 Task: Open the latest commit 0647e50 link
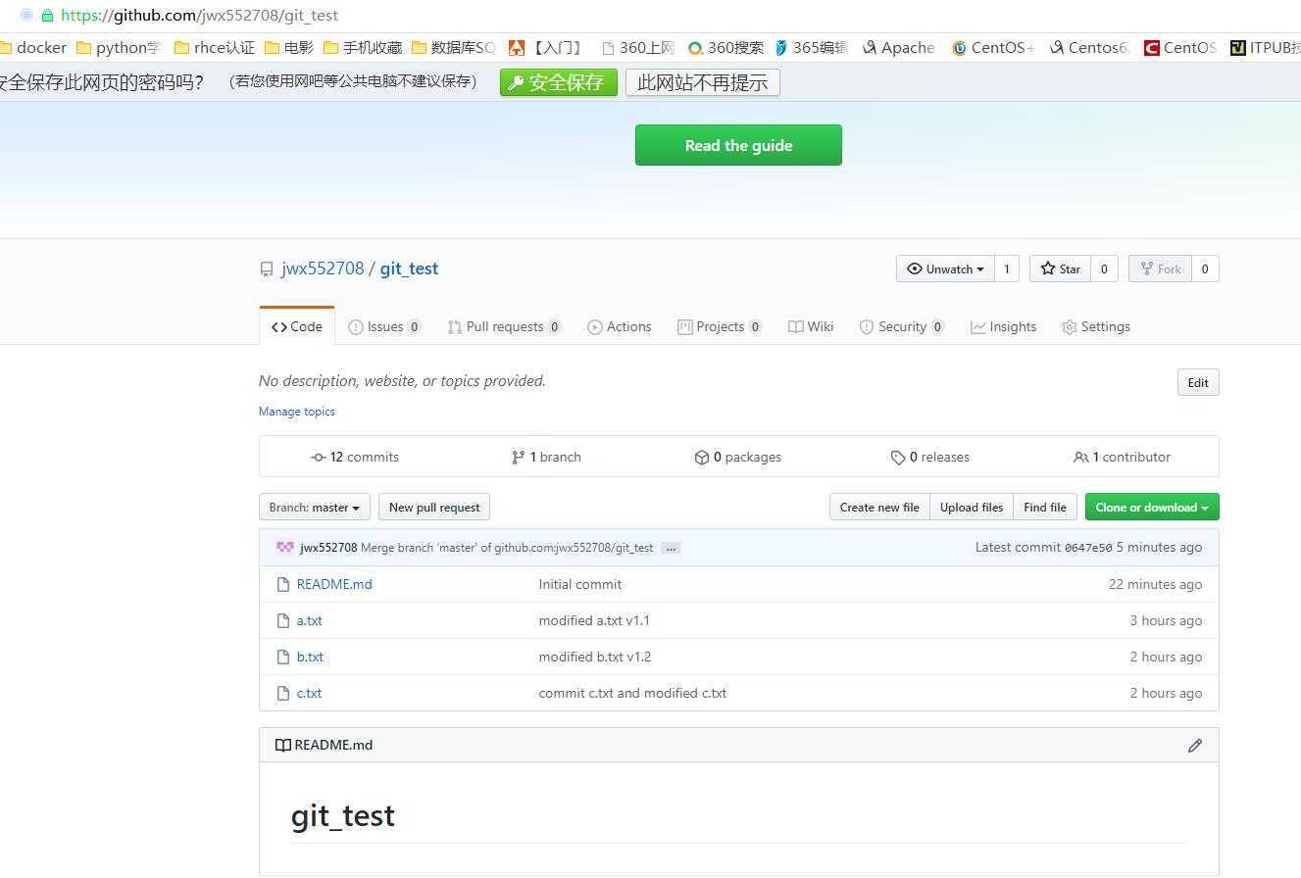pyautogui.click(x=1088, y=548)
